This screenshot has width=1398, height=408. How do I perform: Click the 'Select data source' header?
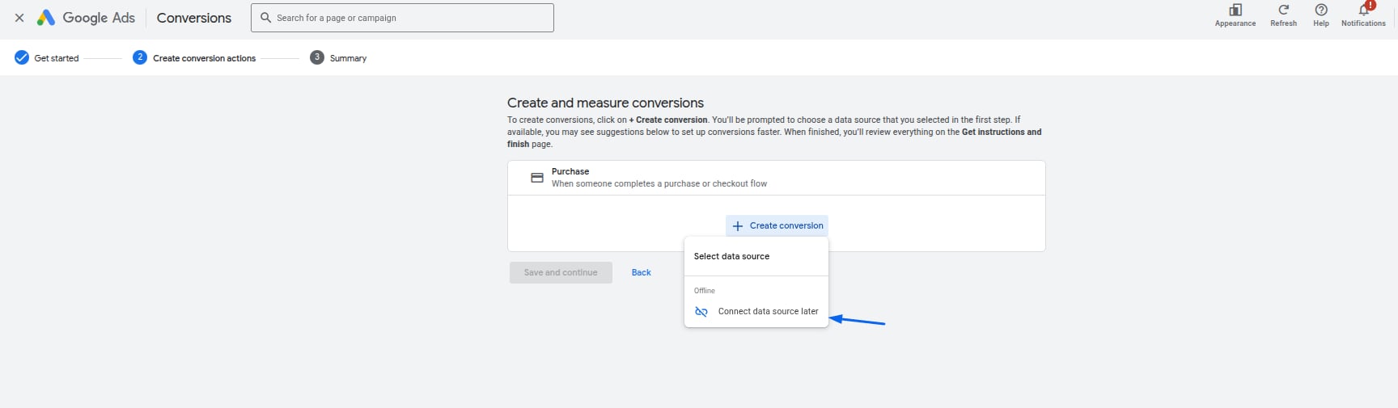click(731, 256)
